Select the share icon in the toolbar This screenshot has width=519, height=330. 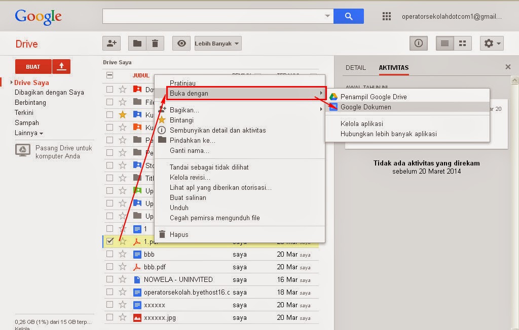111,43
